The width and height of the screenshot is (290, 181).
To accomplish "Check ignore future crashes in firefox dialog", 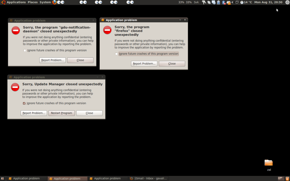I will tap(116, 54).
